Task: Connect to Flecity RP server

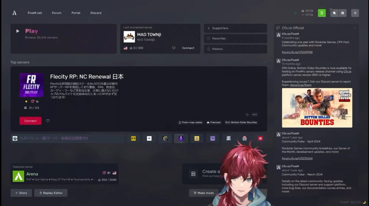Action: [30, 121]
